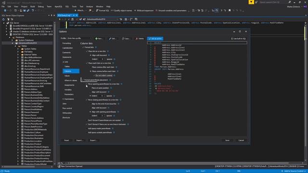The height and width of the screenshot is (173, 308).
Task: Toggle Do not indent comma checkbox
Action: pyautogui.click(x=94, y=75)
